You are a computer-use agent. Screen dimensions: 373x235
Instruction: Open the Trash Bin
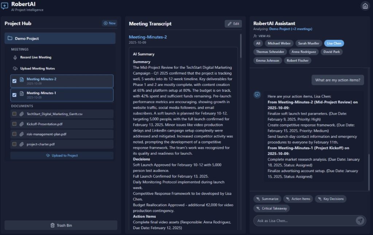tap(61, 225)
